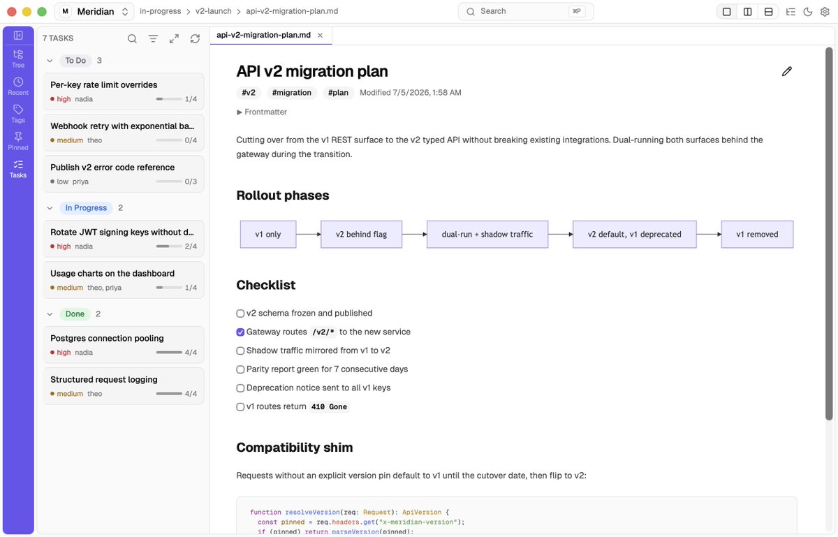Open 'Usage charts on the dashboard' task
Image resolution: width=838 pixels, height=537 pixels.
pos(124,280)
